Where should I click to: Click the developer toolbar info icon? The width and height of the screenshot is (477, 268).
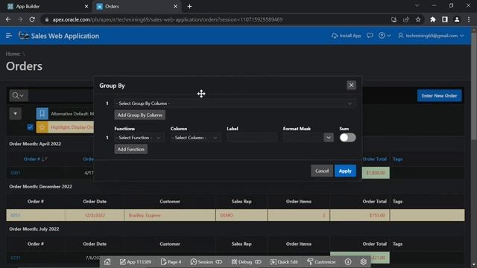[348, 261]
